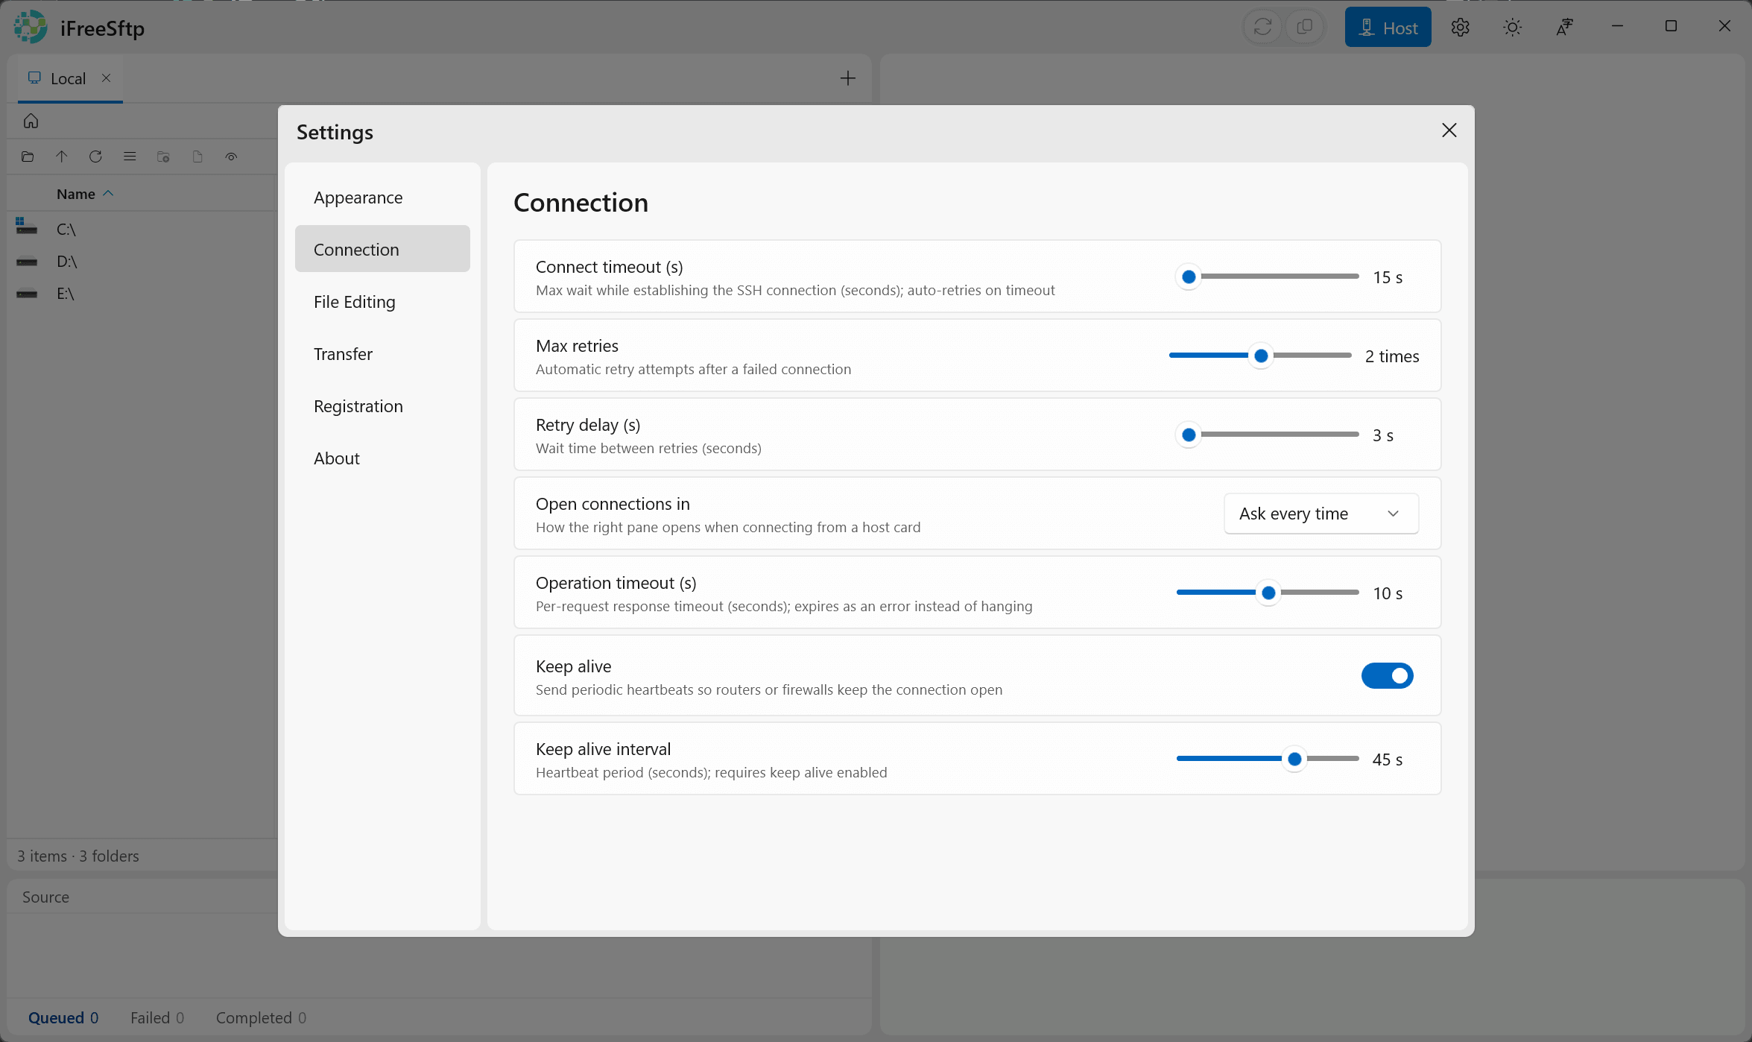Click the Host button
The width and height of the screenshot is (1752, 1042).
pyautogui.click(x=1388, y=28)
